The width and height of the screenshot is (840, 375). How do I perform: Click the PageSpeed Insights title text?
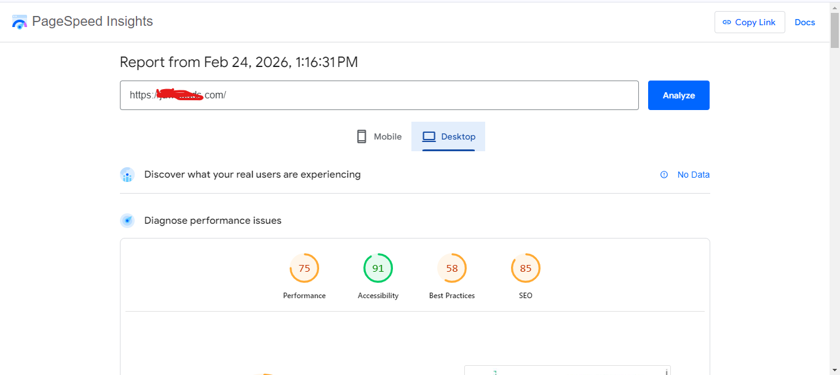(x=92, y=22)
